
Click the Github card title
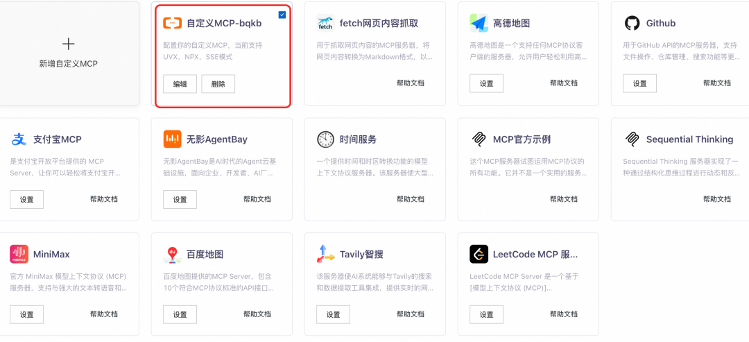pos(661,23)
